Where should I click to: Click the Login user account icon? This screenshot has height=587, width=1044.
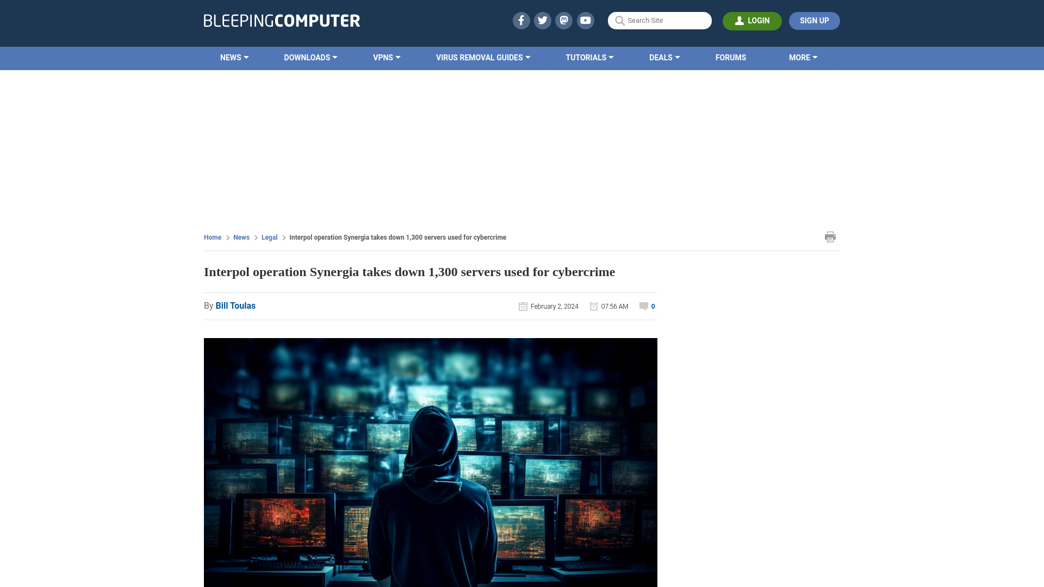(x=739, y=21)
